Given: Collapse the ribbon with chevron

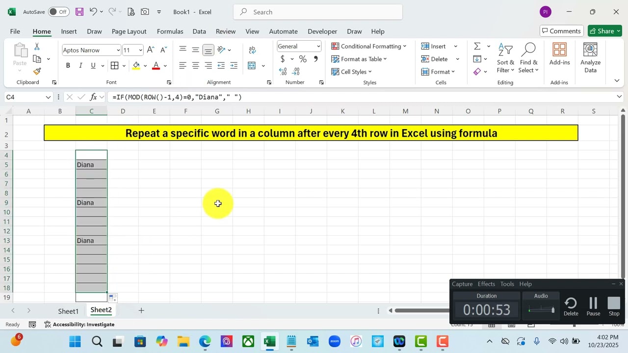Looking at the screenshot, I should [x=617, y=80].
